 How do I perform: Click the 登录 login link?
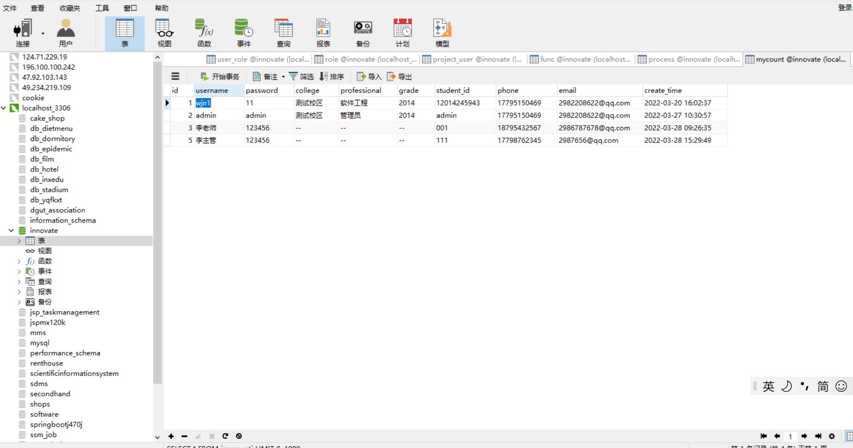click(x=845, y=8)
